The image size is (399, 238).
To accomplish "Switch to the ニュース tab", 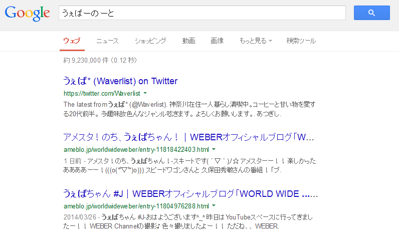I will (107, 41).
